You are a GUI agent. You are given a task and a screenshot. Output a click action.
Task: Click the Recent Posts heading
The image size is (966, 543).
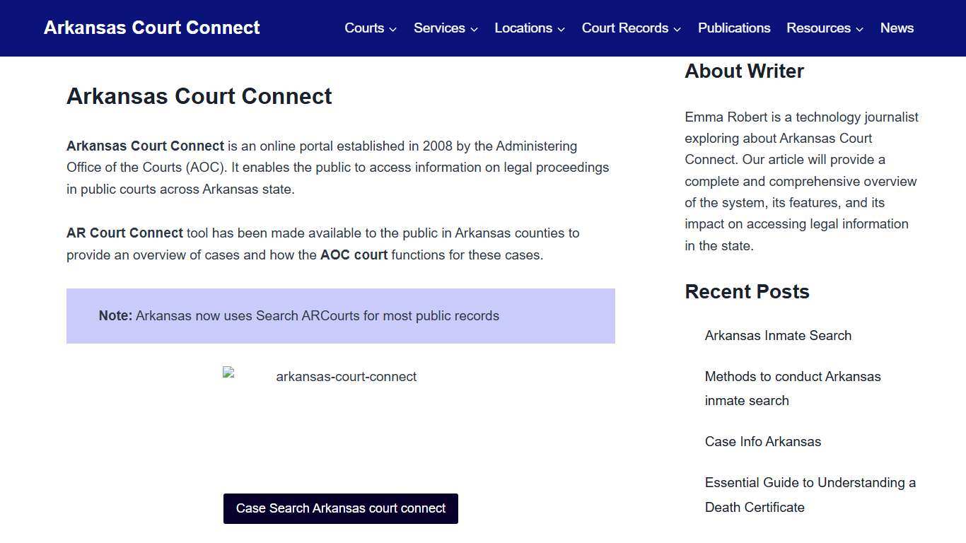747,291
